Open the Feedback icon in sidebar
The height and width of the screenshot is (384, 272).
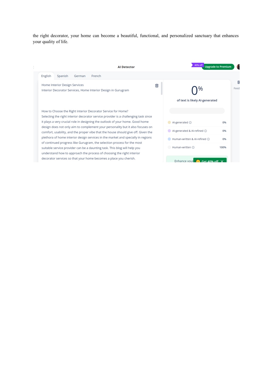pyautogui.click(x=238, y=82)
